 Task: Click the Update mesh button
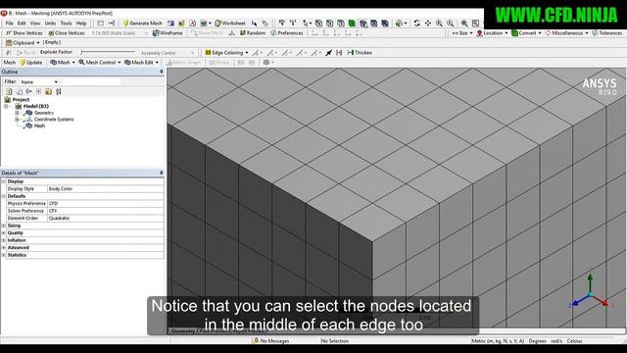click(x=31, y=63)
